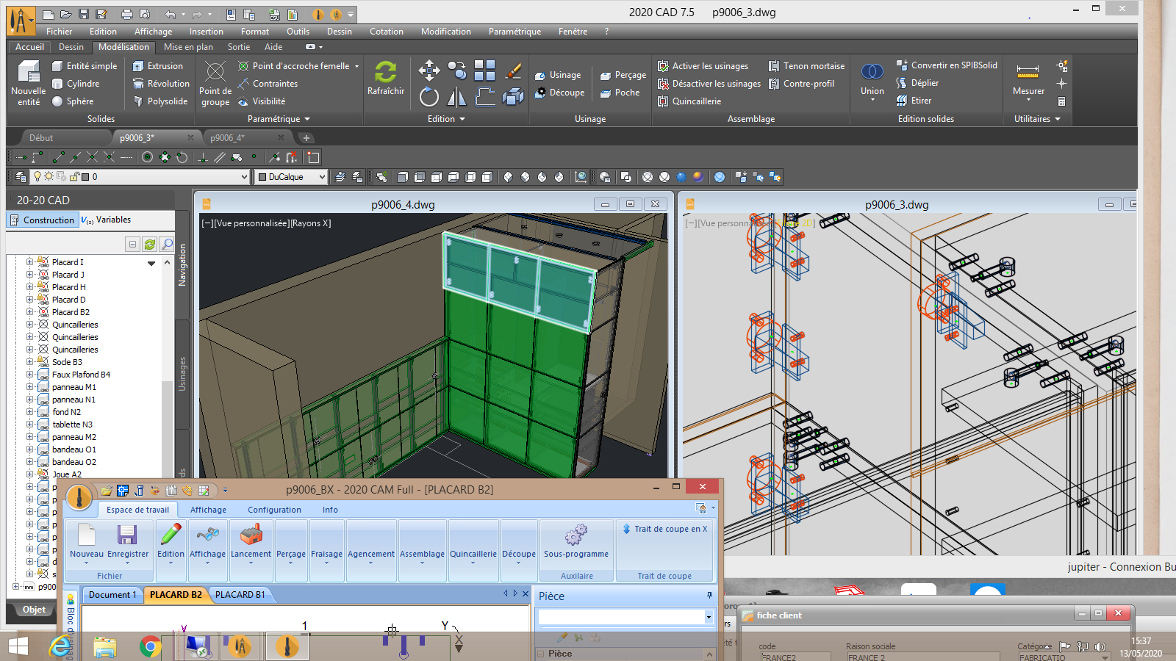Toggle the layer 0 lock state
The height and width of the screenshot is (661, 1176).
pos(74,176)
